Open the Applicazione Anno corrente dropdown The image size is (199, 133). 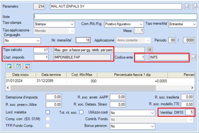pos(134,40)
